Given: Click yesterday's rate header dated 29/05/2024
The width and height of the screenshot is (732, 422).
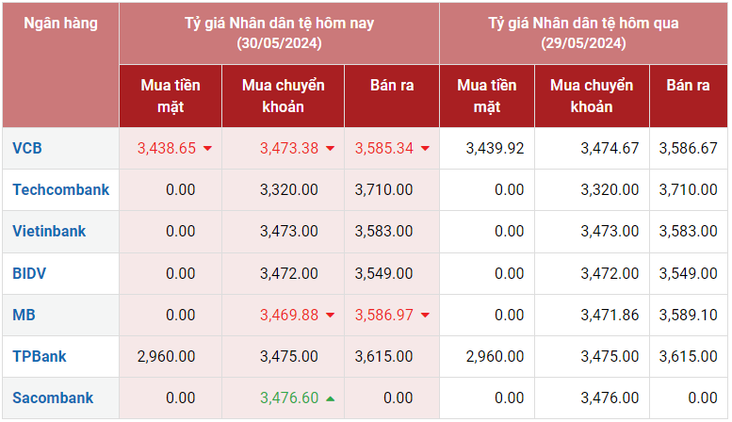Looking at the screenshot, I should coord(583,33).
